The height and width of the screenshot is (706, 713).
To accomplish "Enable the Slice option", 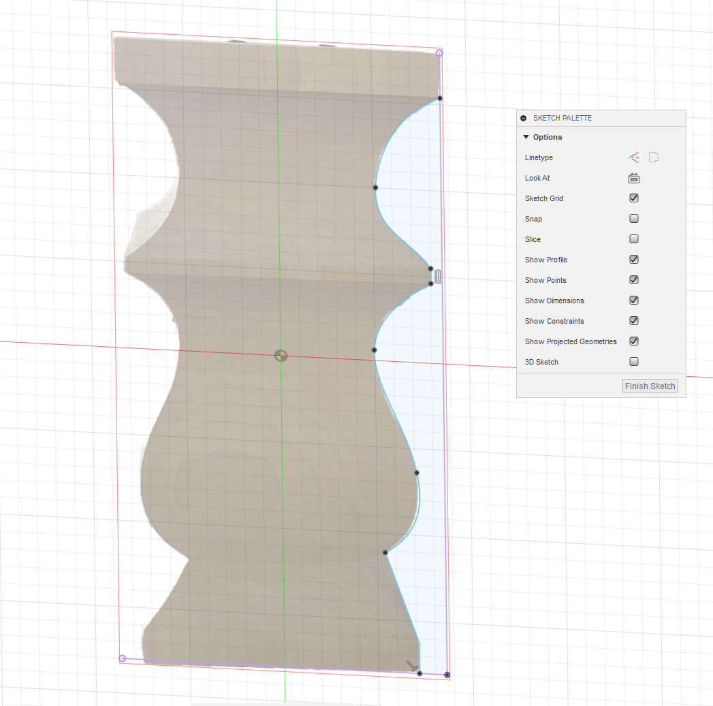I will pyautogui.click(x=633, y=239).
